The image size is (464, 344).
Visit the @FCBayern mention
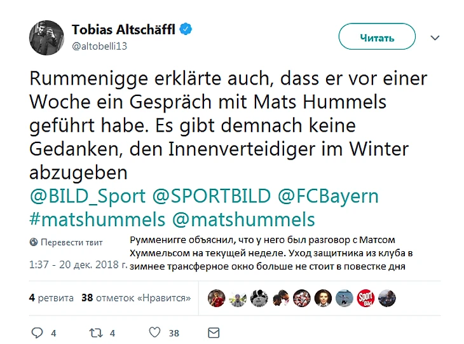point(329,195)
